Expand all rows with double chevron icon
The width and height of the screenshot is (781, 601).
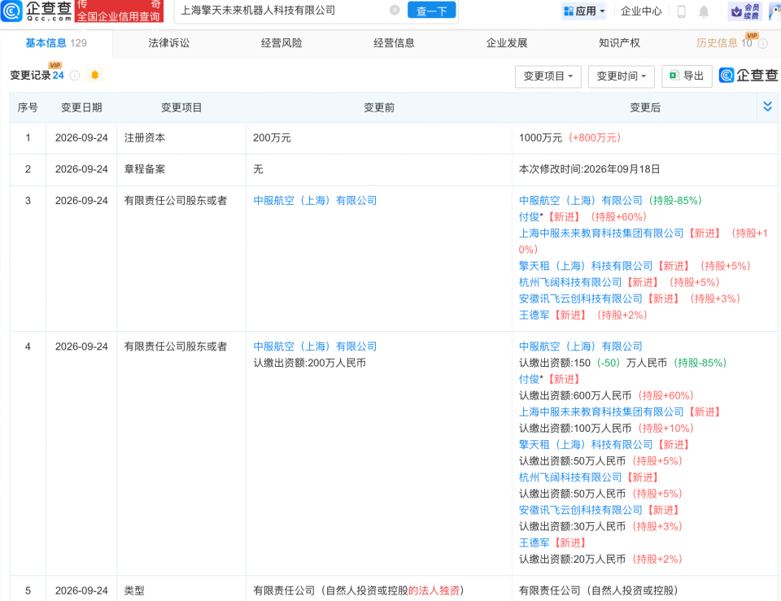(767, 106)
